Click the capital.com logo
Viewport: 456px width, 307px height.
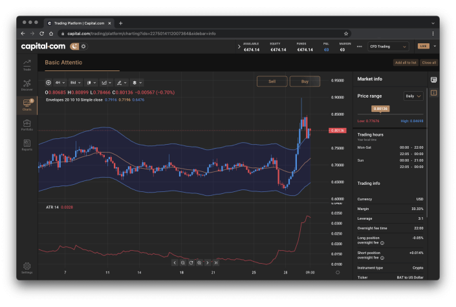[x=43, y=47]
